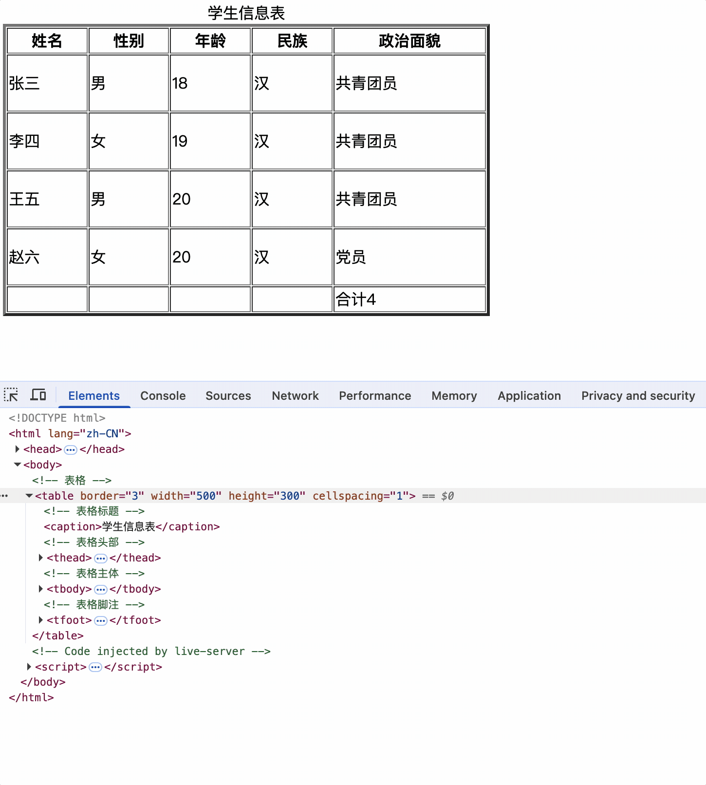706x785 pixels.
Task: Select the closing table tag line
Action: coord(58,636)
